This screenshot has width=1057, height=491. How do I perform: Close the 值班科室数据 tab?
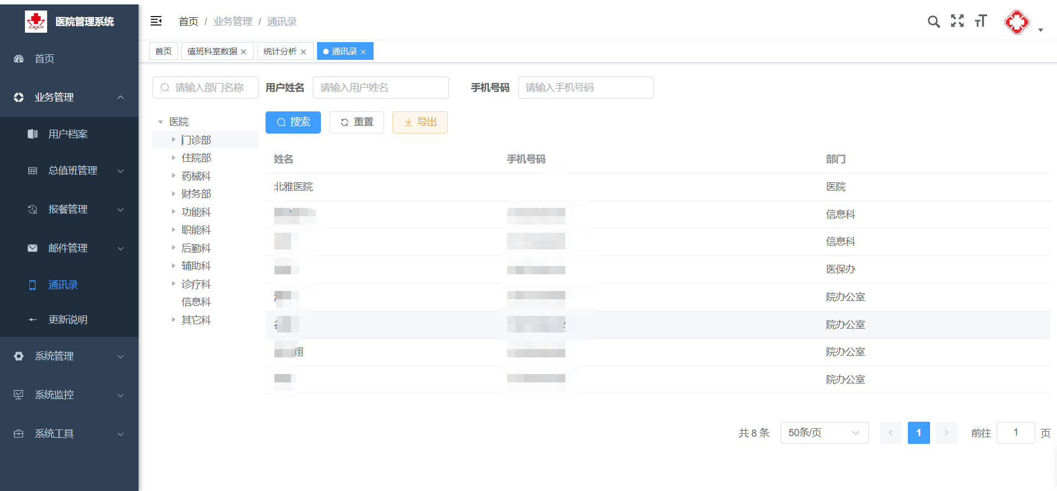coord(243,52)
